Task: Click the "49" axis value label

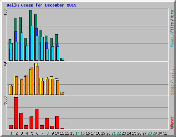Action: (5, 64)
